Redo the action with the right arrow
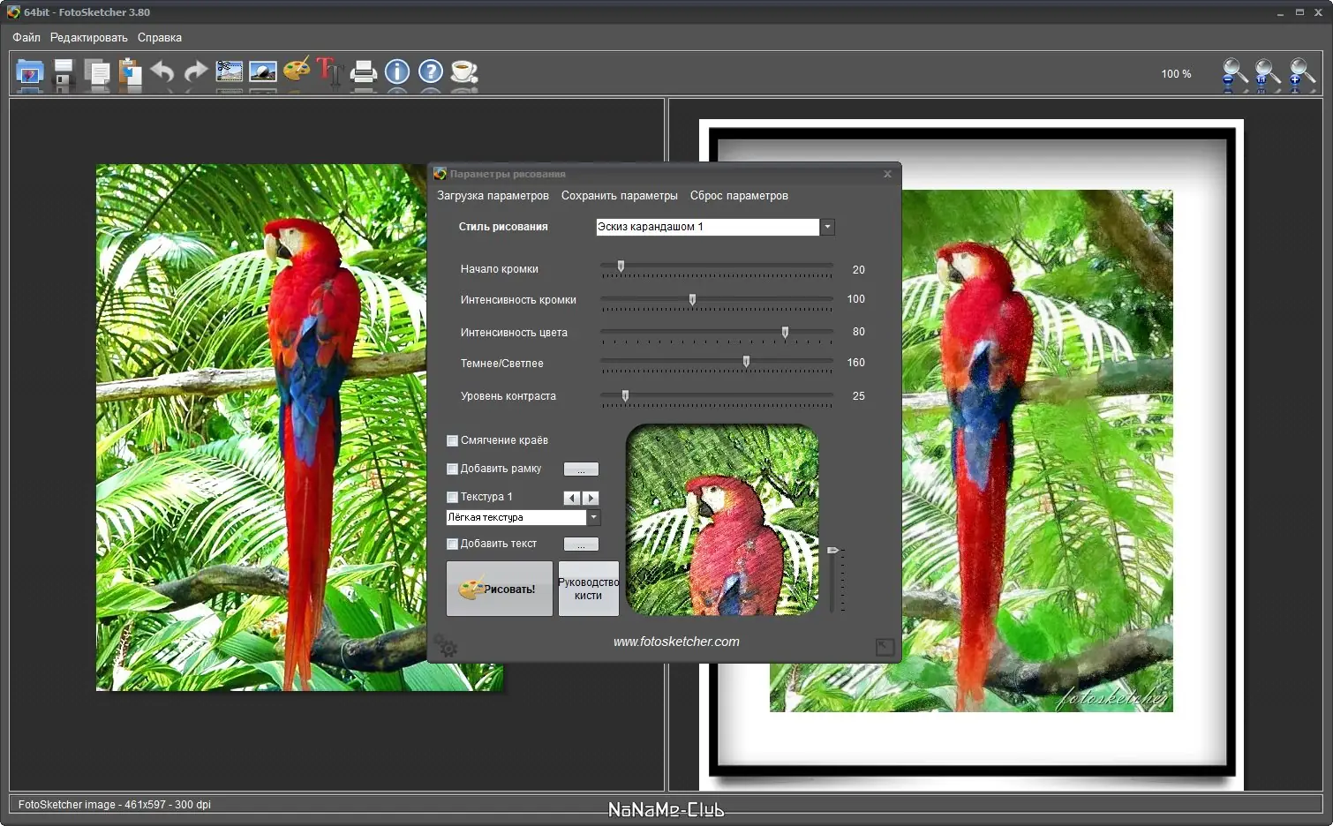 point(195,72)
